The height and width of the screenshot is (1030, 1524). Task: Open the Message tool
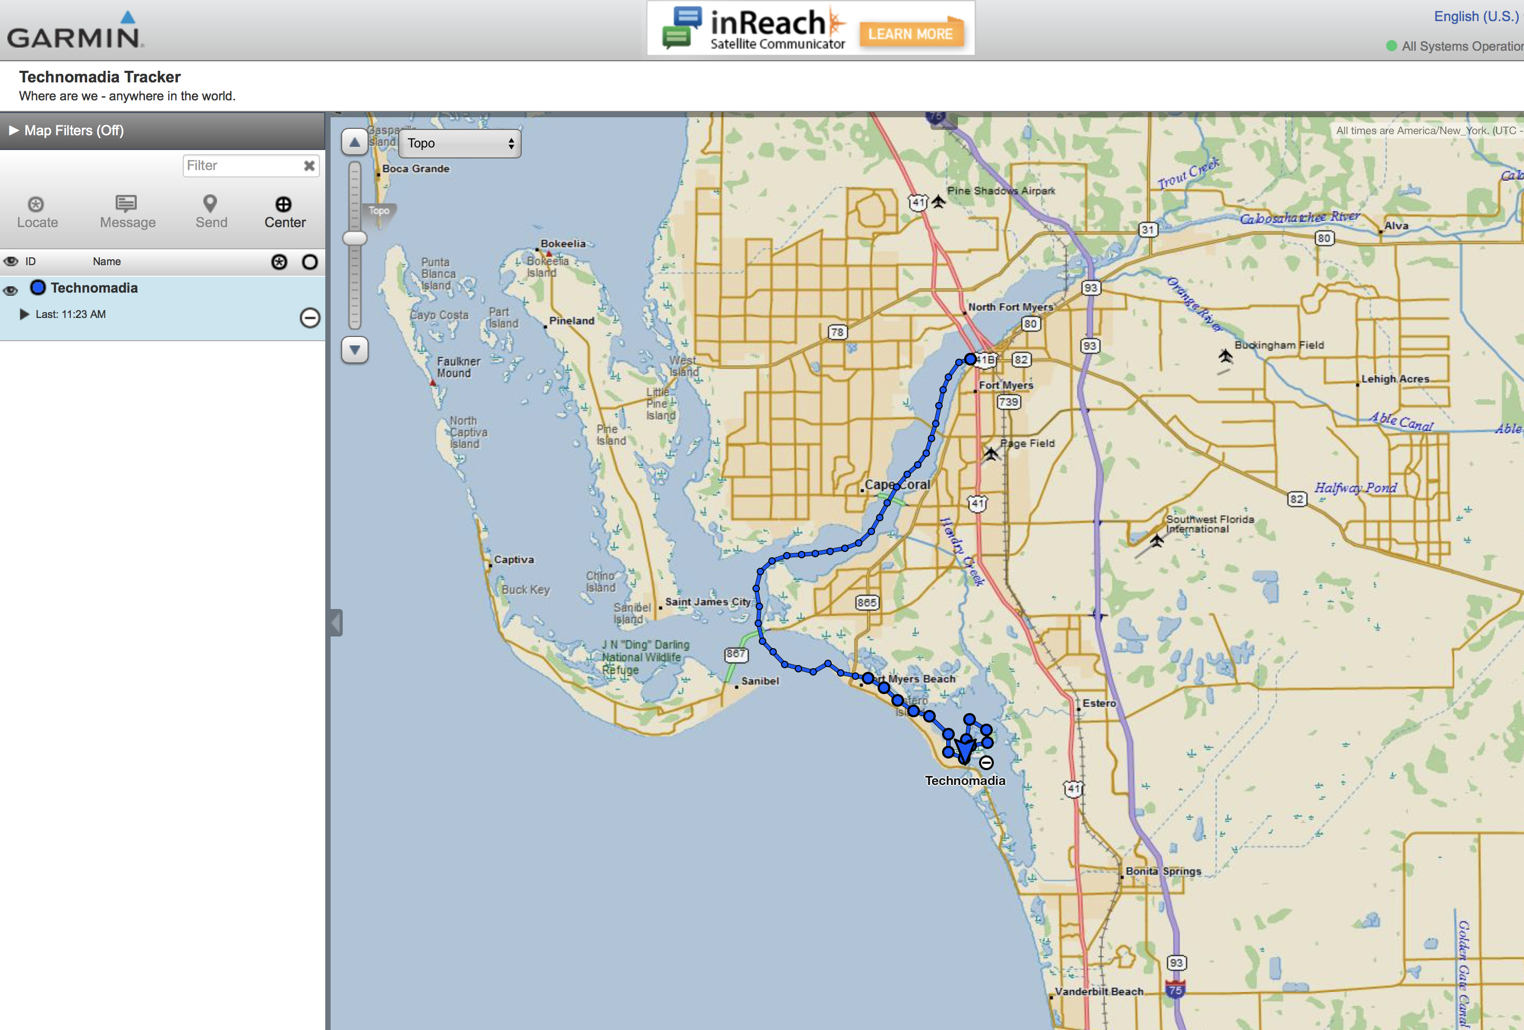coord(127,203)
